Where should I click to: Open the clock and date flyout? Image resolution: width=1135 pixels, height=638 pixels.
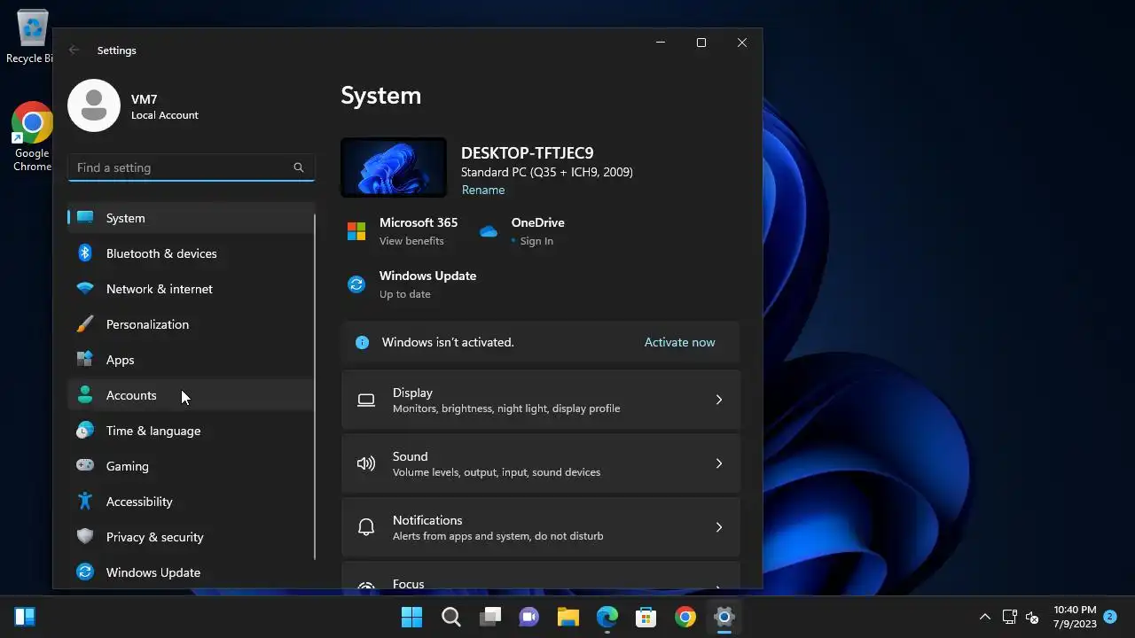pos(1075,617)
